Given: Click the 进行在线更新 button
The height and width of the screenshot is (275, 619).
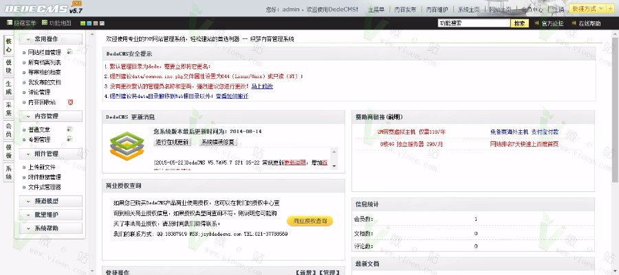Looking at the screenshot, I should [172, 142].
